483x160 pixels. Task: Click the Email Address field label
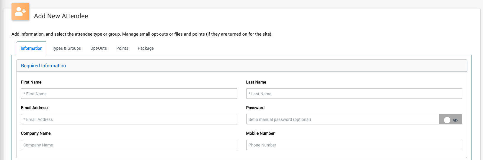click(34, 108)
